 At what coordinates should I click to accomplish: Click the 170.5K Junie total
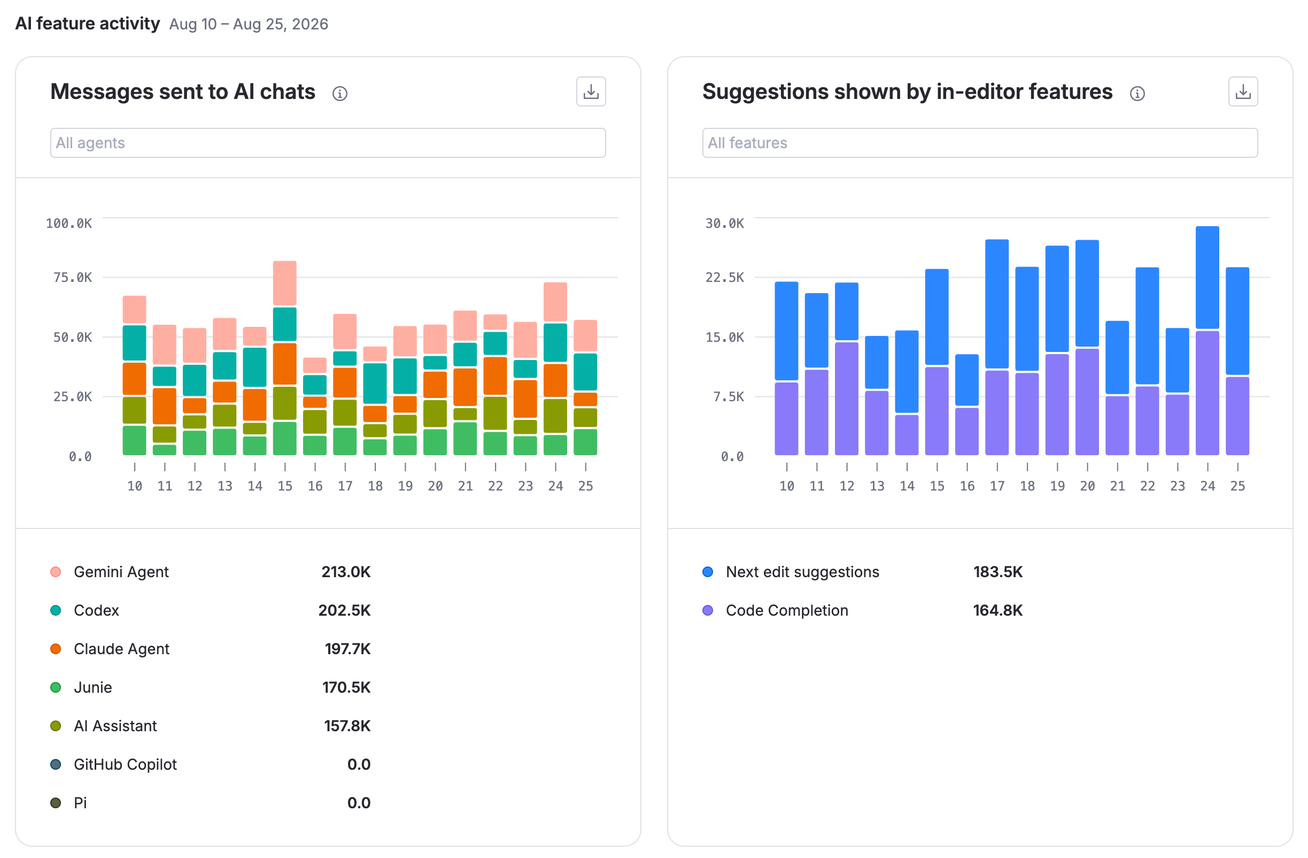click(x=346, y=687)
